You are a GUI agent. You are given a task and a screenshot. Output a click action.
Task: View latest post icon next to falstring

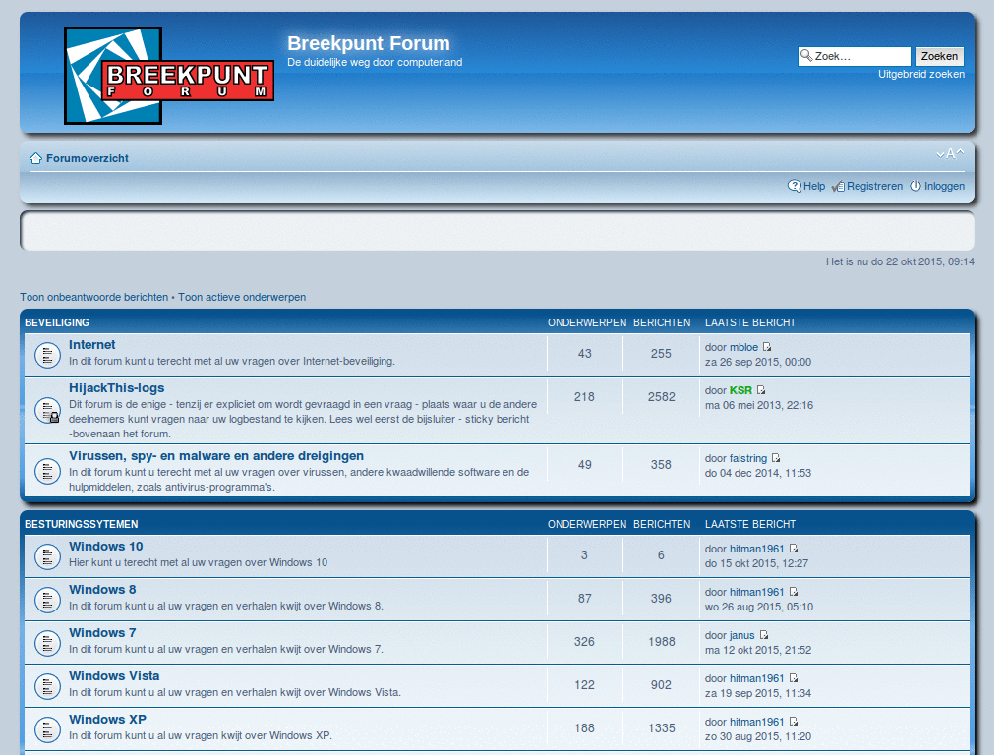776,458
